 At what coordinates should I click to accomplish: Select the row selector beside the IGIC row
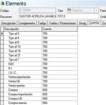pos(2,64)
